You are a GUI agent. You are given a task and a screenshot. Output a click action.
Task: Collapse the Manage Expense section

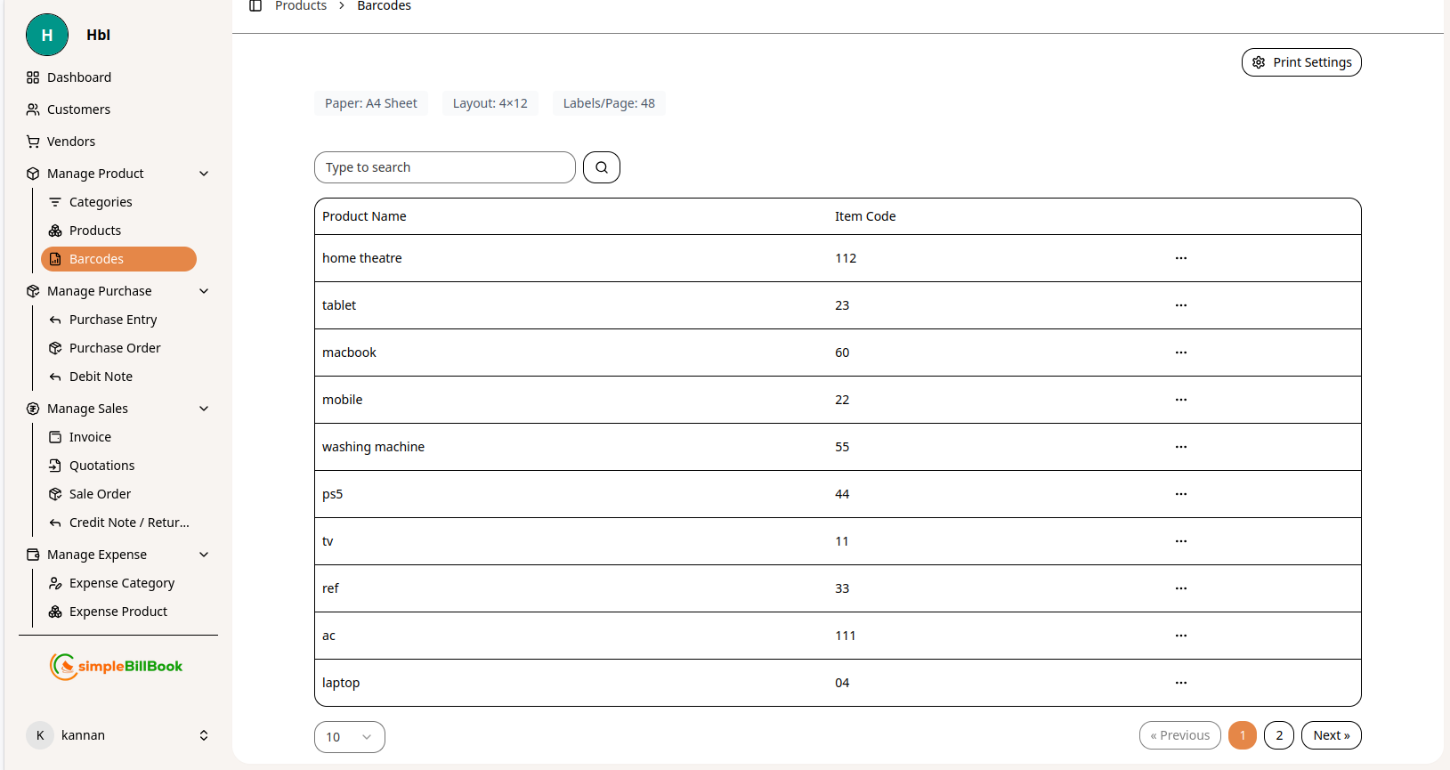(x=204, y=555)
